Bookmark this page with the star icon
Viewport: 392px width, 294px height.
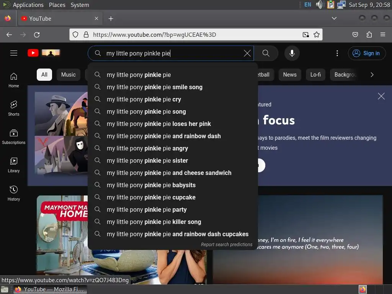point(317,34)
